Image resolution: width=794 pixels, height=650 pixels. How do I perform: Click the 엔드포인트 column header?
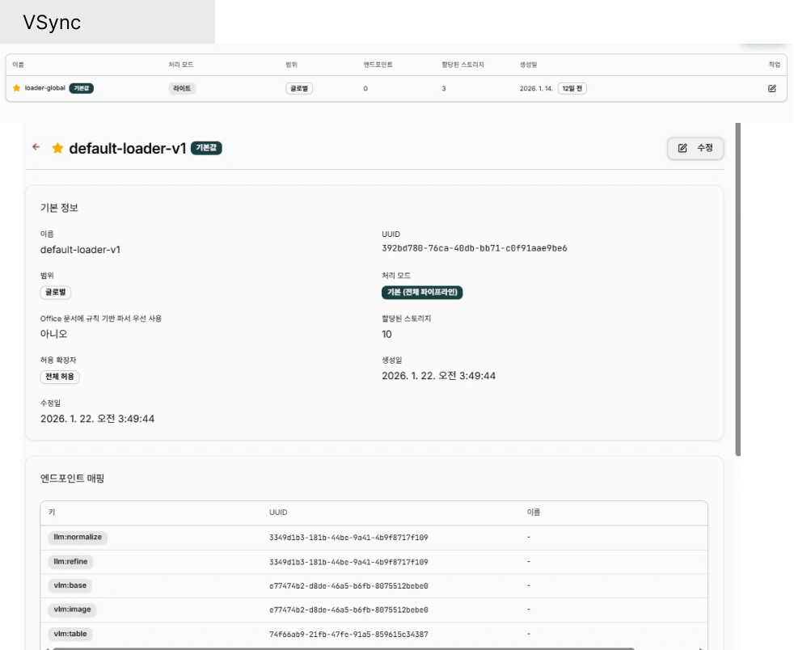tap(378, 65)
